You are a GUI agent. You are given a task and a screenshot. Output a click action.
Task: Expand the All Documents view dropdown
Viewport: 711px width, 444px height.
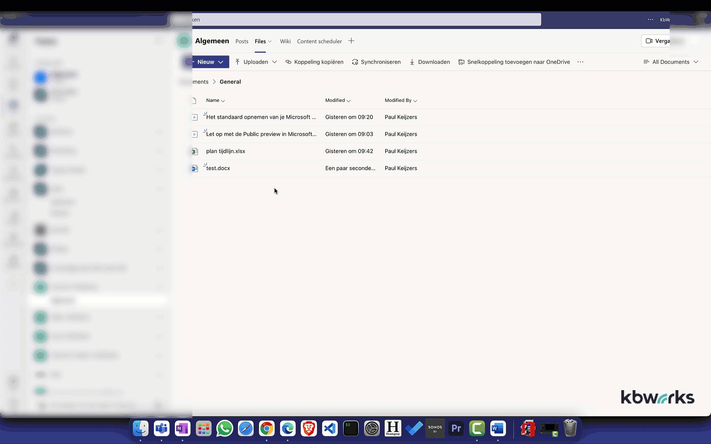coord(671,62)
